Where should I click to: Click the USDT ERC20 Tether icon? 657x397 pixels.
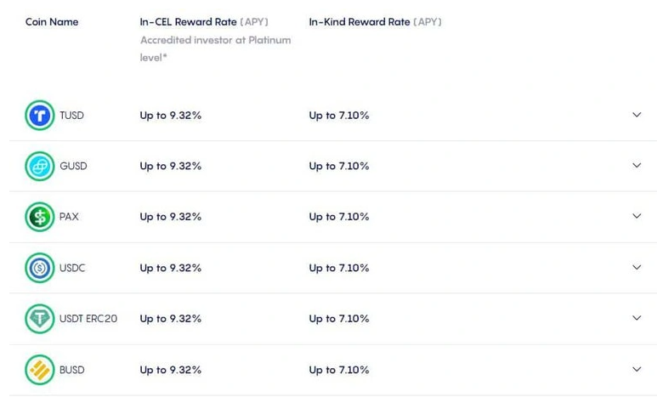pos(40,319)
